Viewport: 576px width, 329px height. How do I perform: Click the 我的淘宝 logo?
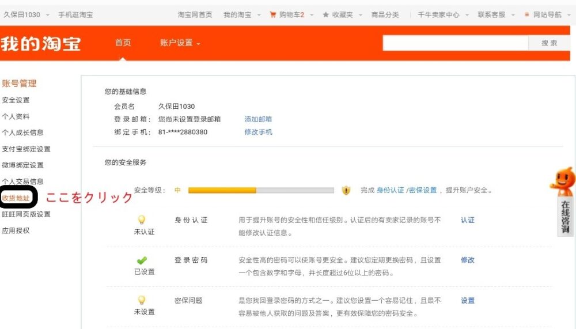click(41, 44)
